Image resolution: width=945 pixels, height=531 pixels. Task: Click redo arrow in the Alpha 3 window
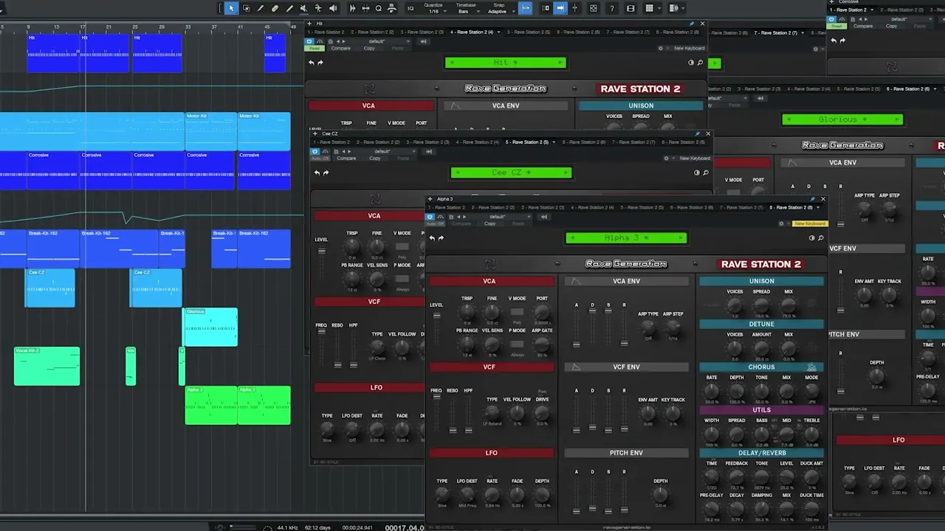(x=441, y=238)
